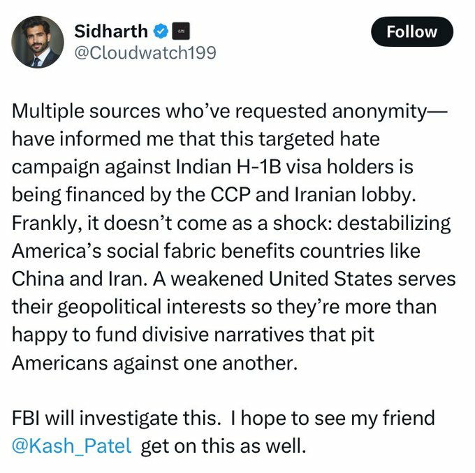Open the Sidharth display name link

pyautogui.click(x=111, y=31)
